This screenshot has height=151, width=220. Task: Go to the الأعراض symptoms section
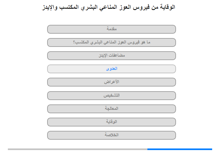tap(112, 82)
